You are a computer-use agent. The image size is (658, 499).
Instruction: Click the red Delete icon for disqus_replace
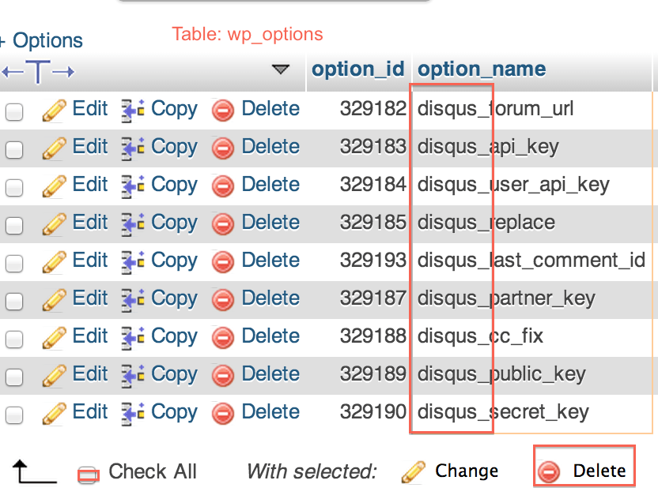(222, 224)
